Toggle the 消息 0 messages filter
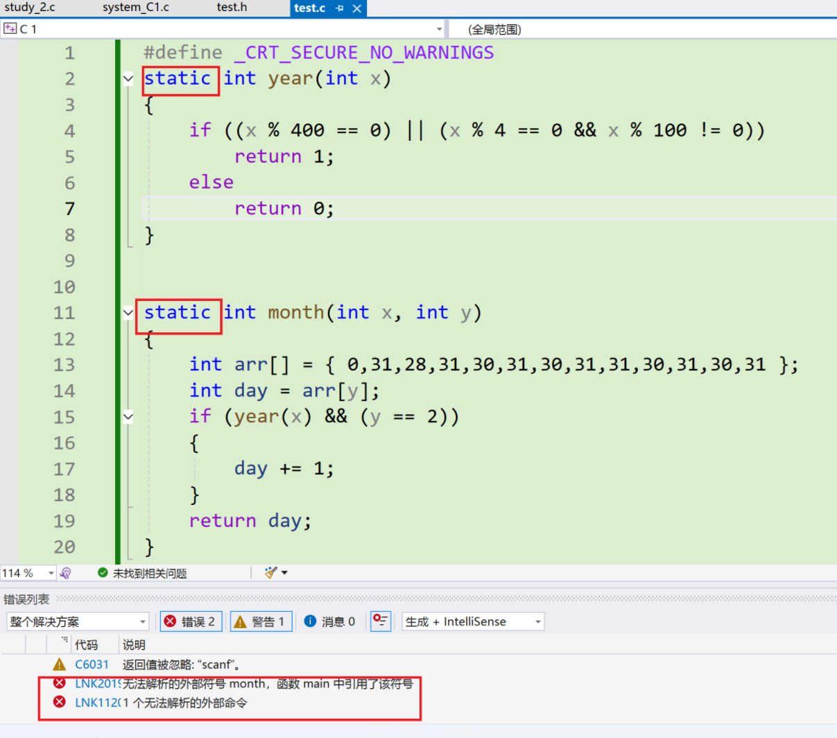This screenshot has width=837, height=738. (329, 621)
